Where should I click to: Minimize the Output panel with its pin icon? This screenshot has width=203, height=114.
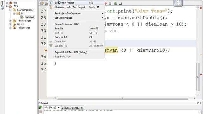coord(198,103)
